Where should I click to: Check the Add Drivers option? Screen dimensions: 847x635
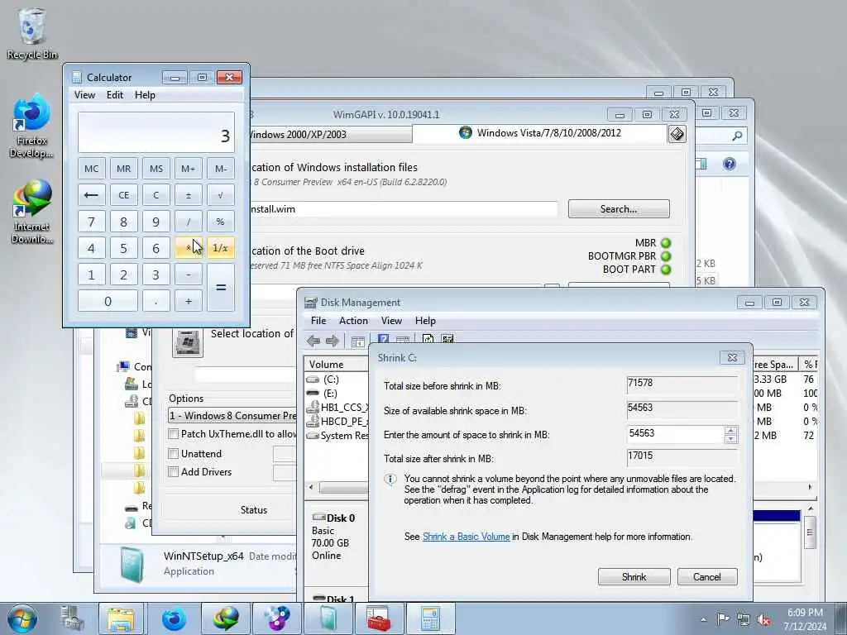[x=174, y=472]
